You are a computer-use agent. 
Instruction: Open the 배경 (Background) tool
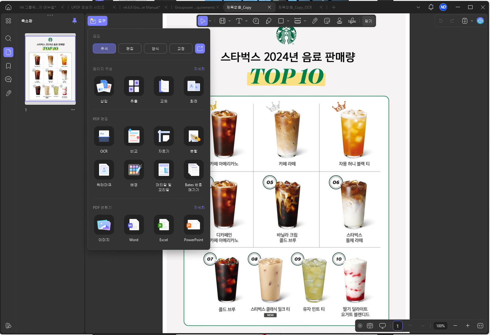point(134,173)
